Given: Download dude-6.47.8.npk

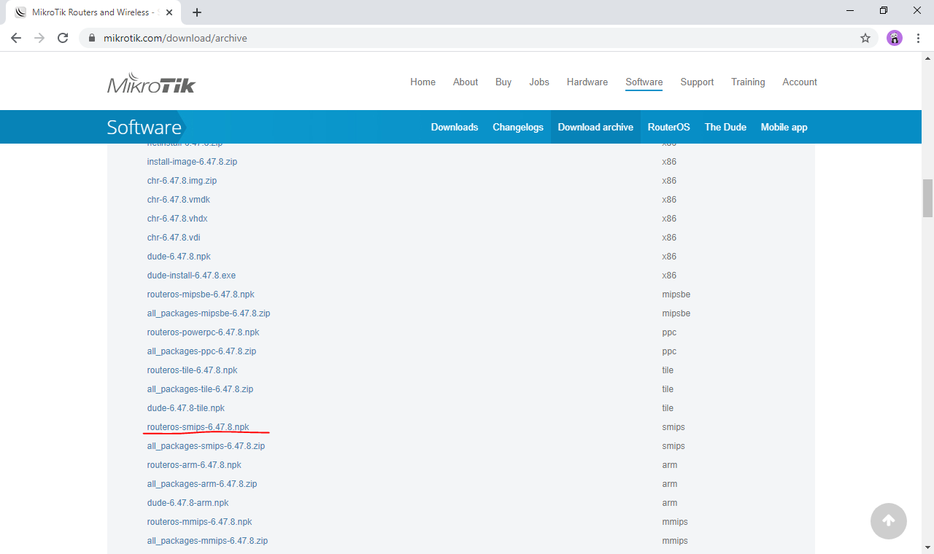Looking at the screenshot, I should pyautogui.click(x=179, y=257).
